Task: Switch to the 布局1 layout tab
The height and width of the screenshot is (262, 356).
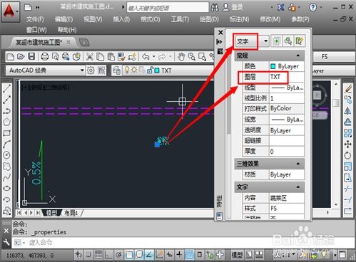Action: [x=71, y=213]
